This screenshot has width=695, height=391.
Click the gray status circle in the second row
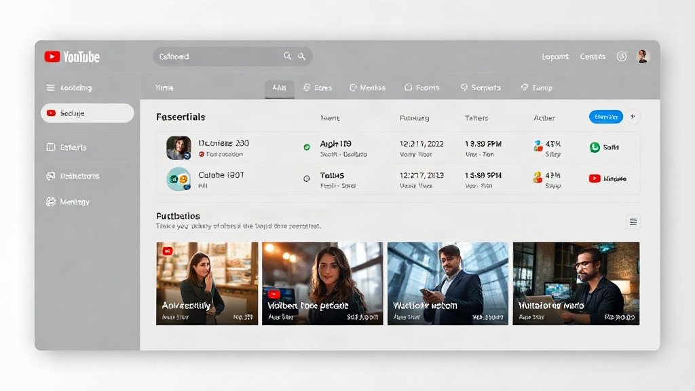click(x=306, y=179)
